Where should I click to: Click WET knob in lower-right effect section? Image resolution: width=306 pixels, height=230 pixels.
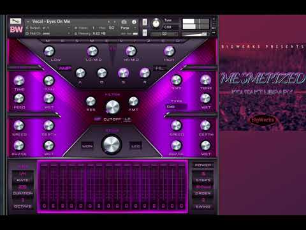point(206,146)
